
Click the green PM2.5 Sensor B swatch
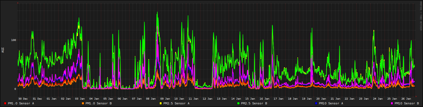pos(238,103)
